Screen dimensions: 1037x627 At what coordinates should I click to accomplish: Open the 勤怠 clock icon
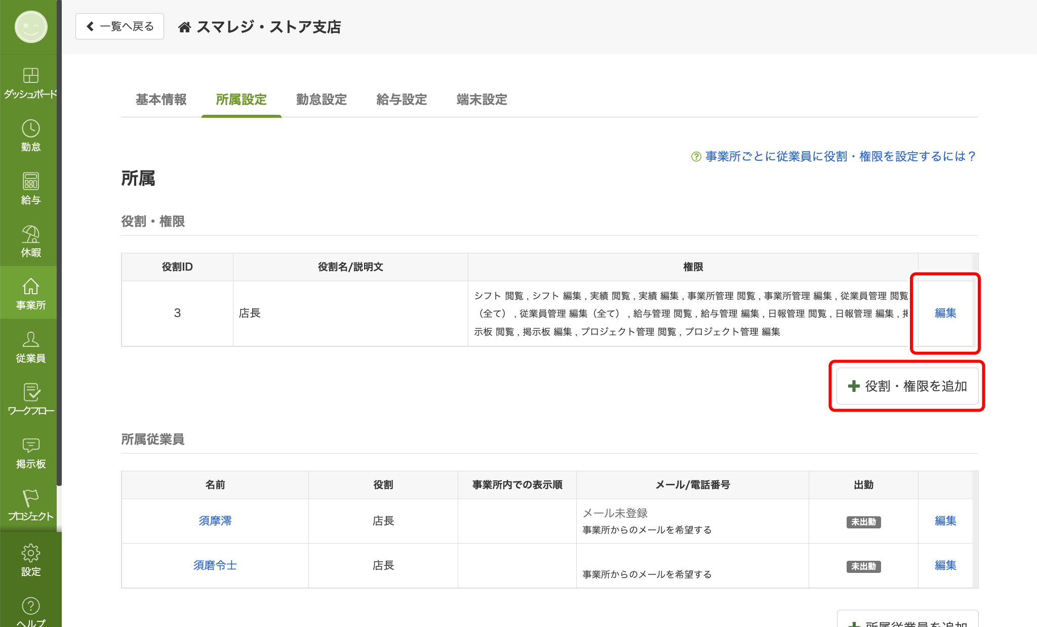coord(30,129)
